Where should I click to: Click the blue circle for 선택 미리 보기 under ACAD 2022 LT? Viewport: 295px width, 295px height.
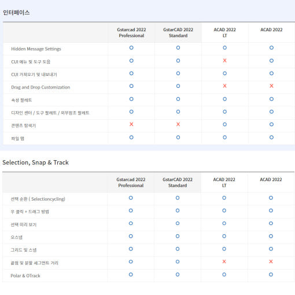[x=224, y=223]
